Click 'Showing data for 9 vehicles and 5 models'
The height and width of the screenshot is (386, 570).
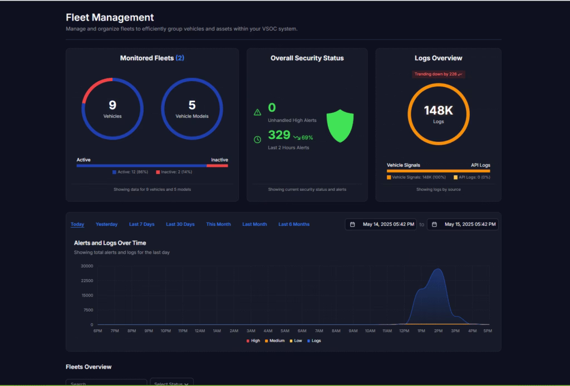[x=153, y=190]
